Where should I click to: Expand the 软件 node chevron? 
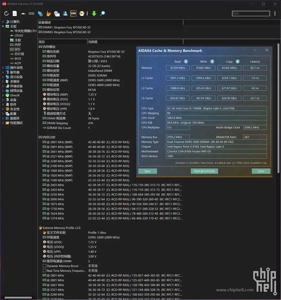pyautogui.click(x=3, y=104)
